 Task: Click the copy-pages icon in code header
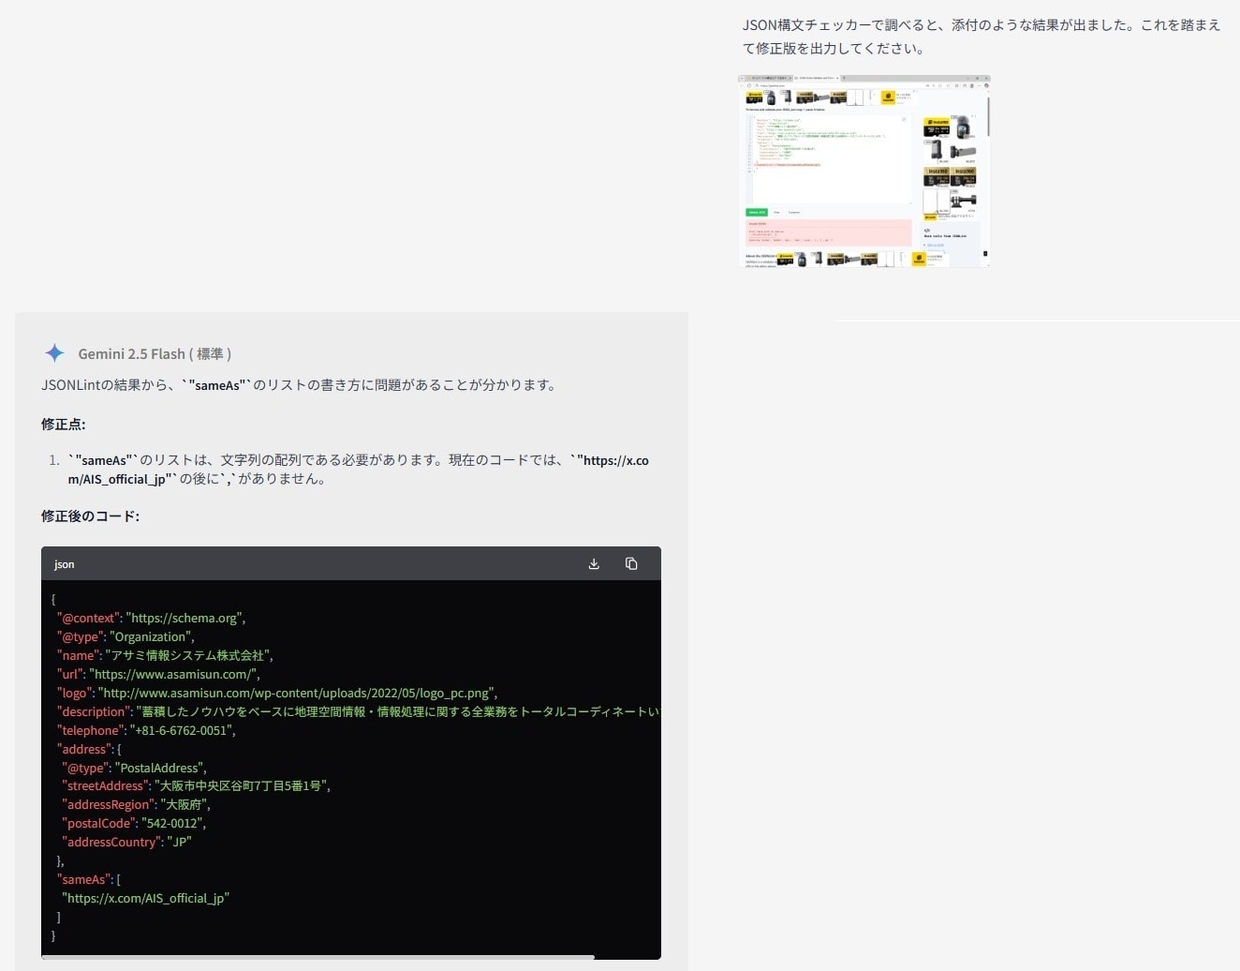point(631,563)
